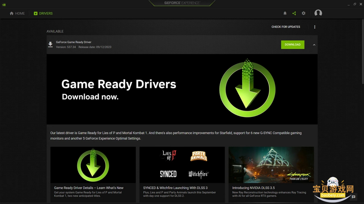
Task: Select the Drivers tab
Action: point(43,13)
